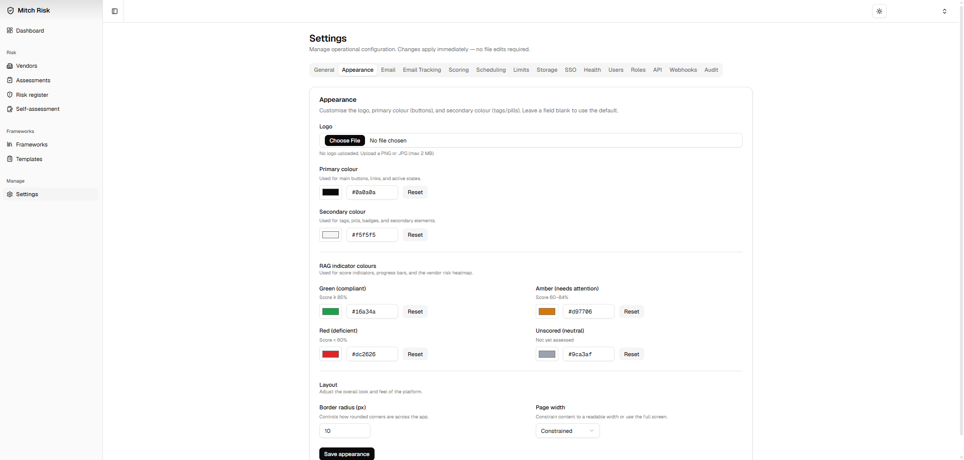The height and width of the screenshot is (460, 964).
Task: Navigate to Self-assessment in sidebar
Action: click(x=51, y=109)
